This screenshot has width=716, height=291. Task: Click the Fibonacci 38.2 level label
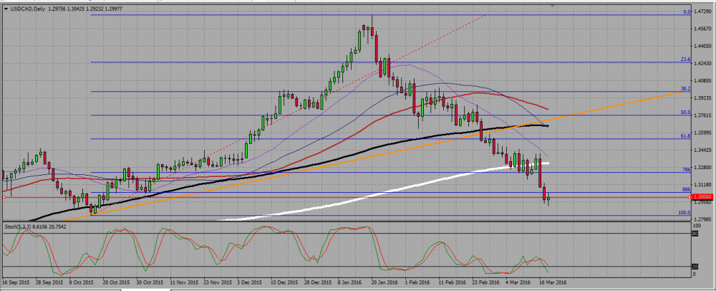[x=685, y=89]
